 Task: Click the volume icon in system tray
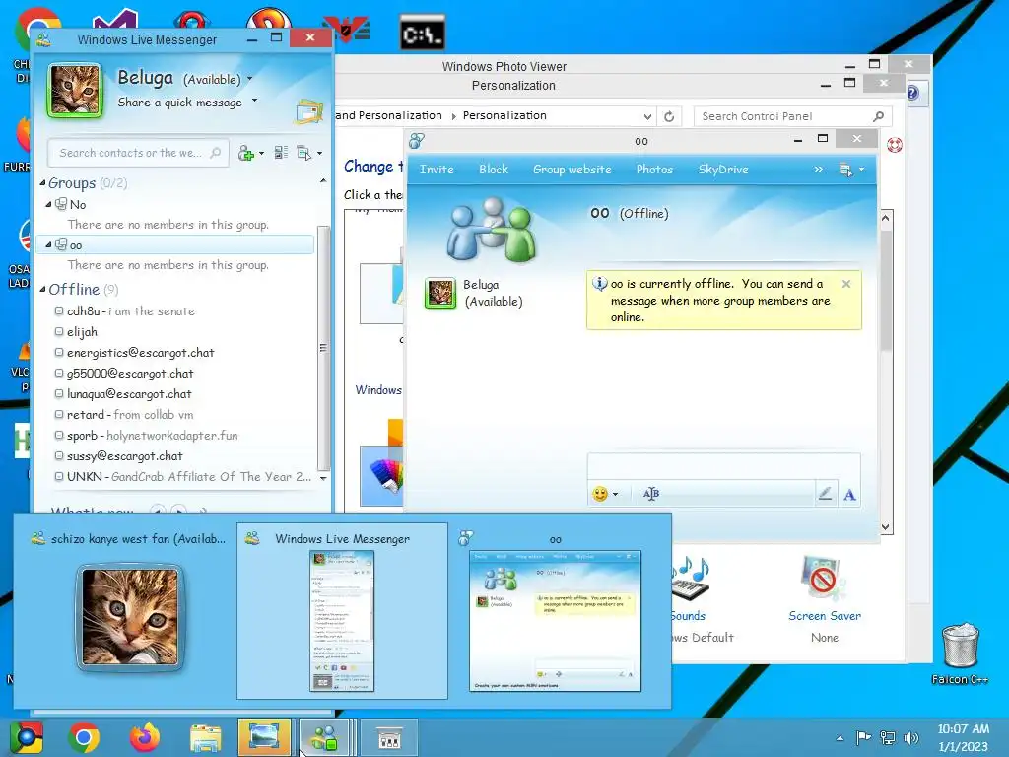point(911,737)
